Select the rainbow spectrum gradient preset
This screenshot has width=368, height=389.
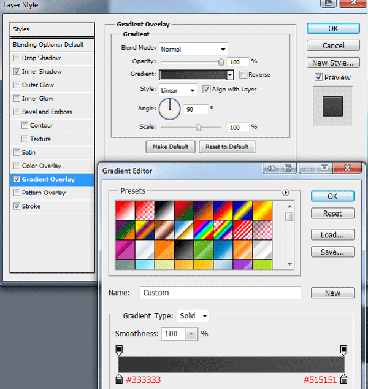click(204, 230)
